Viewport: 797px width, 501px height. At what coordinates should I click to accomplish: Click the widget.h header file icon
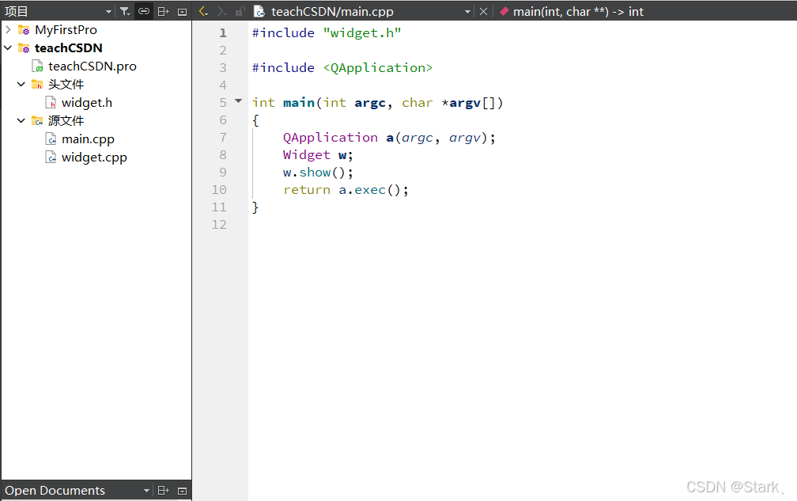click(x=51, y=103)
